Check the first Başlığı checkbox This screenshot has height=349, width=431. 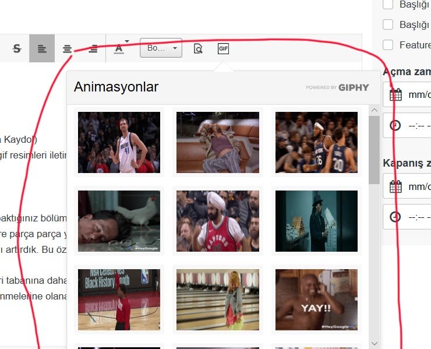pyautogui.click(x=388, y=4)
